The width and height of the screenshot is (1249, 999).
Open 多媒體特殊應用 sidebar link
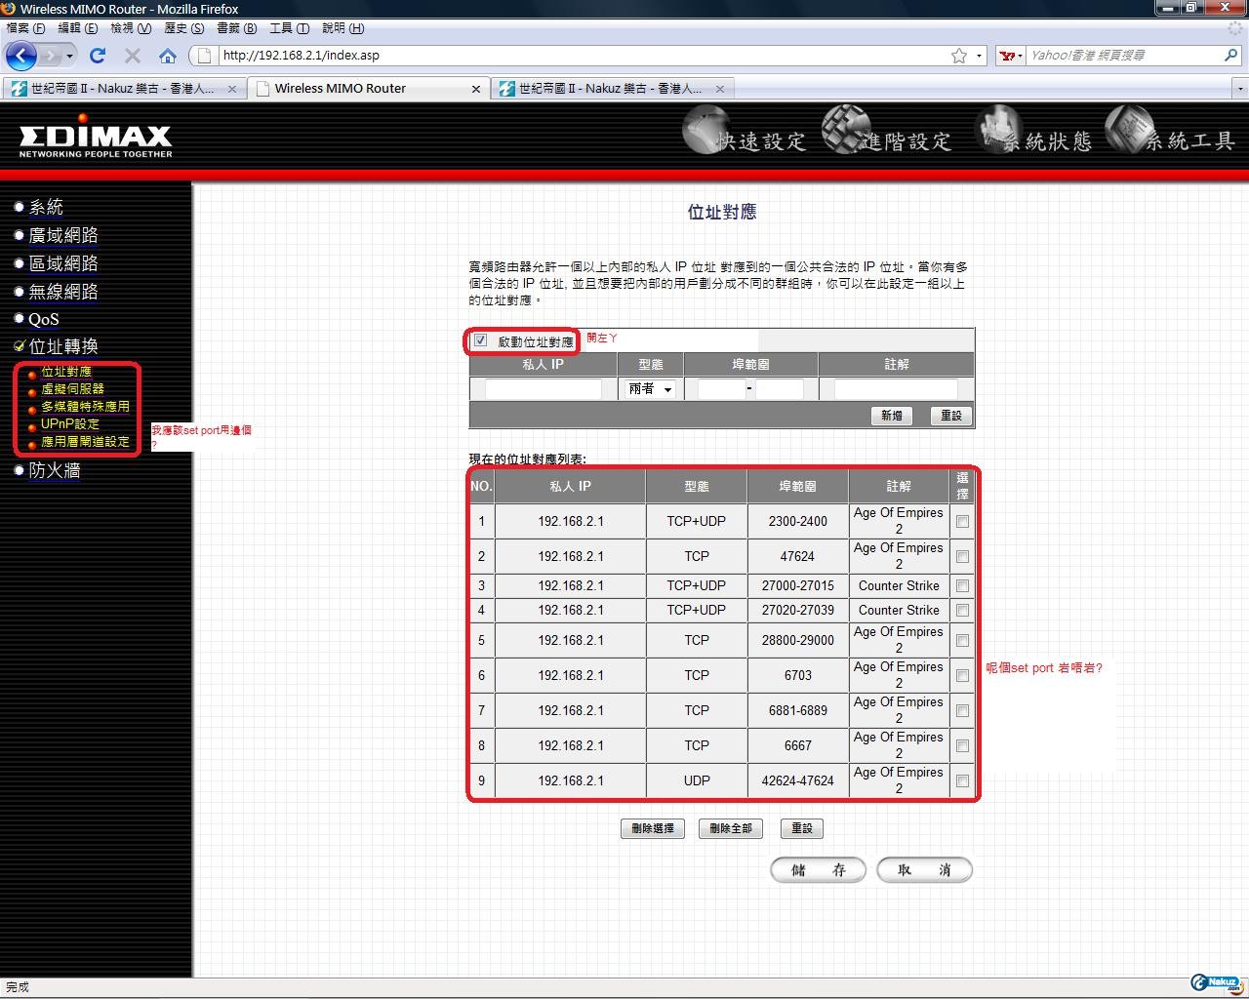(x=85, y=407)
